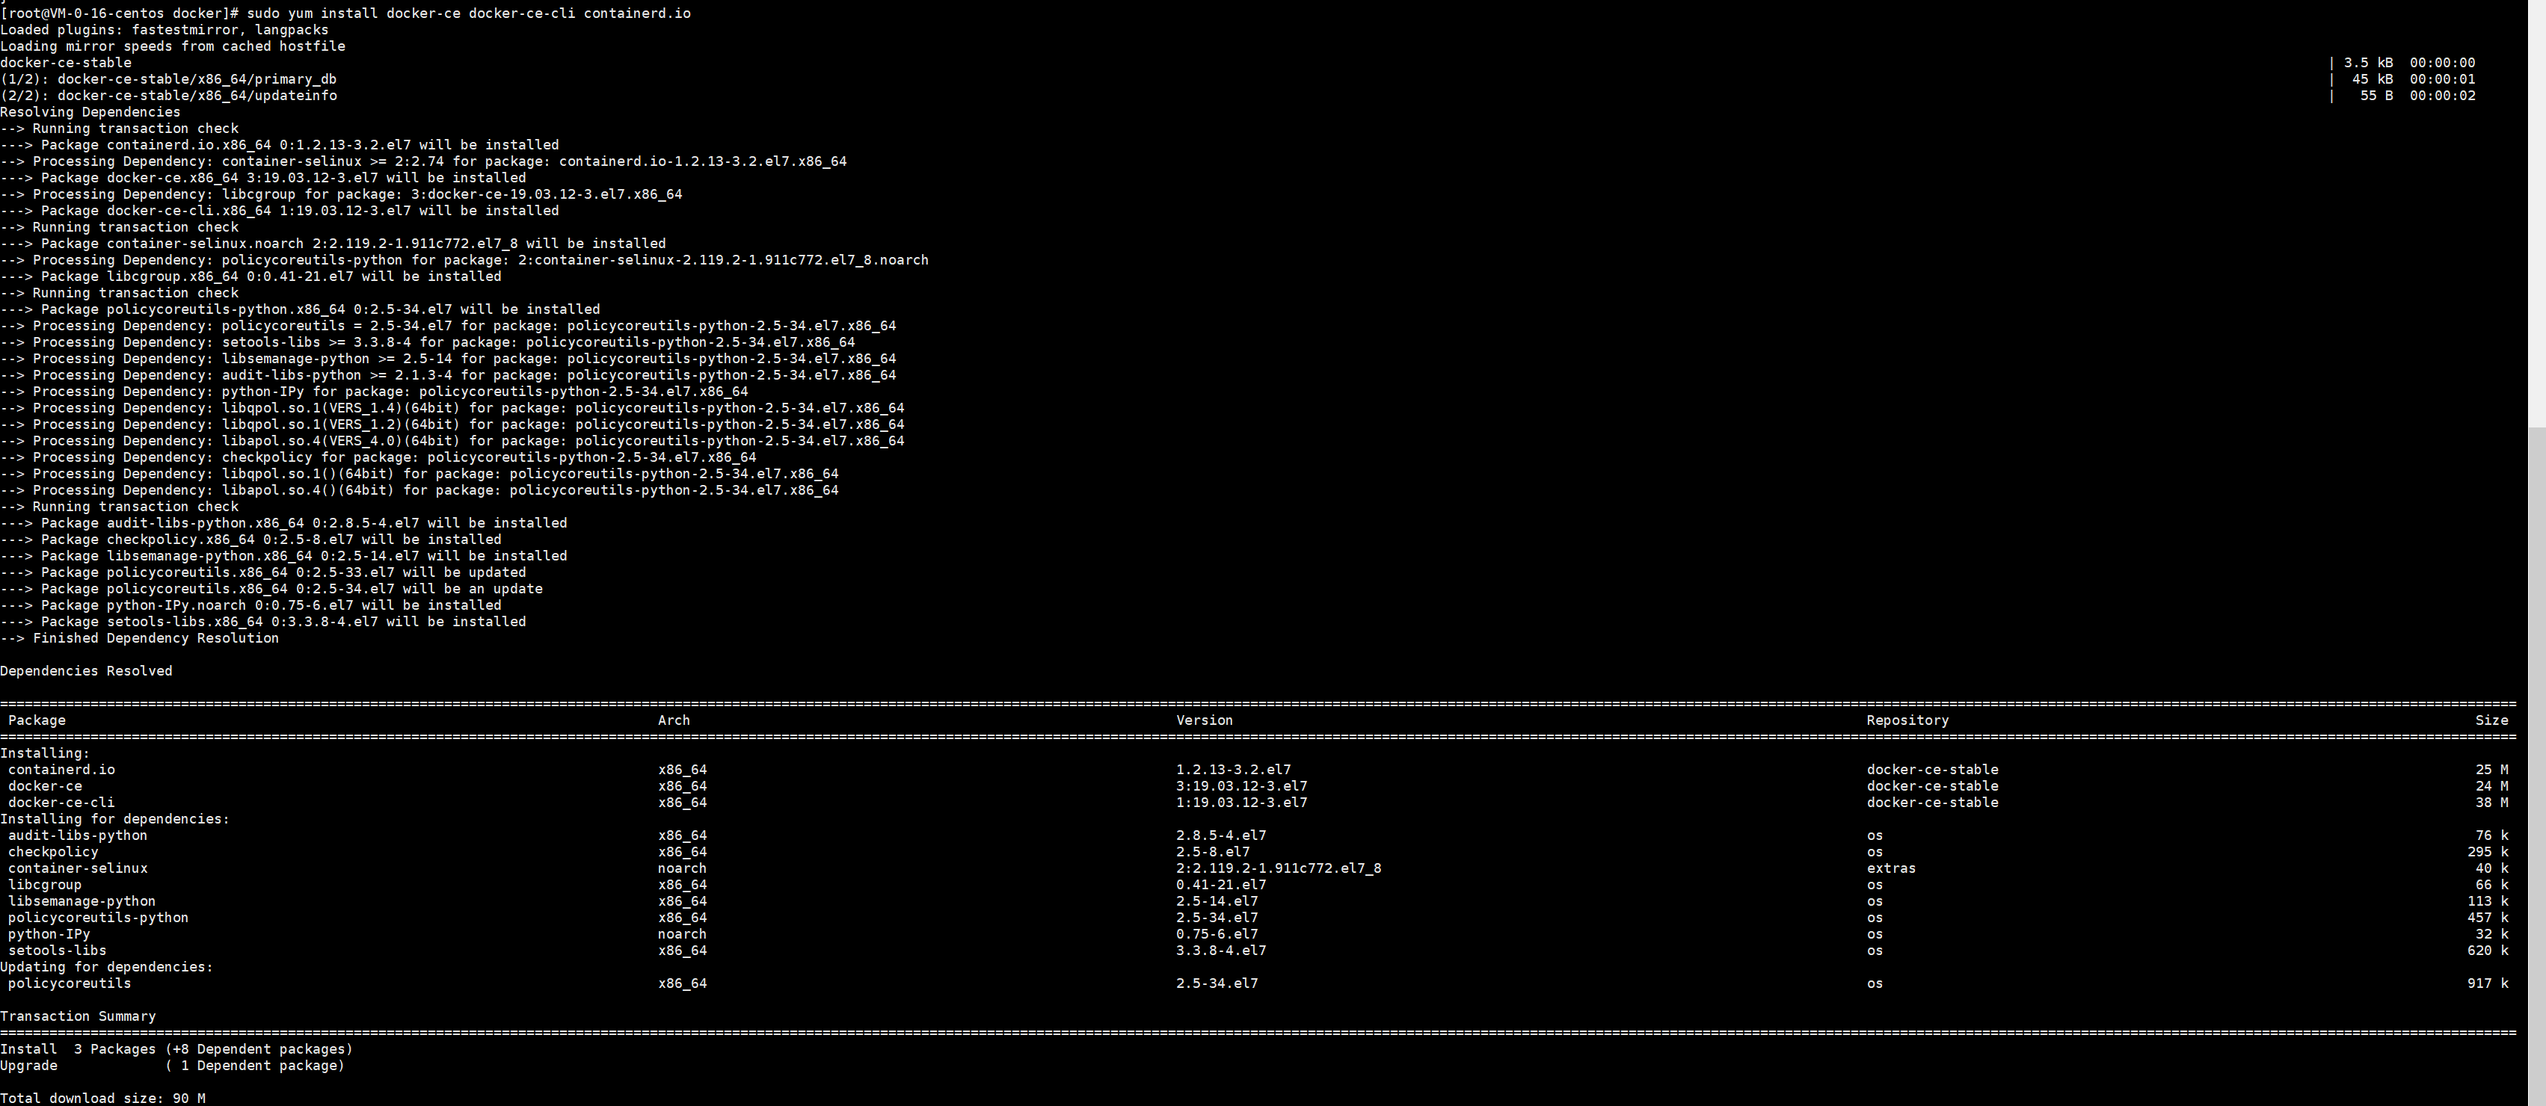Click the '457 k' size value

coord(2488,918)
